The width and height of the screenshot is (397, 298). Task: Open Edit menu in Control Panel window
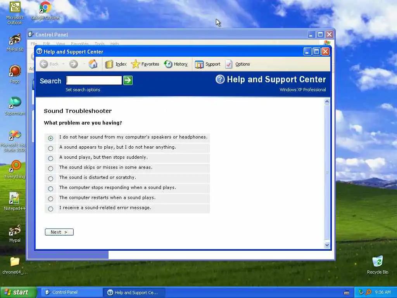click(47, 43)
